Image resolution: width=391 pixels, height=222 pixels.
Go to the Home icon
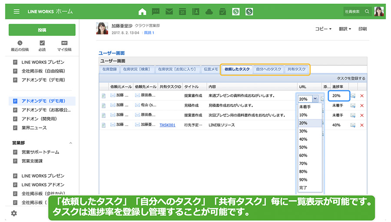click(142, 11)
